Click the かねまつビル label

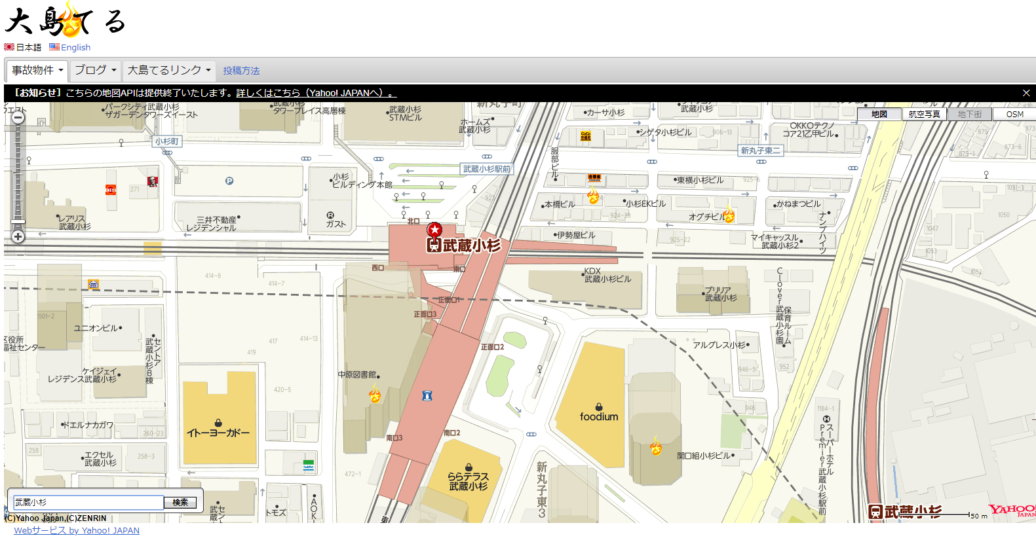pos(798,204)
